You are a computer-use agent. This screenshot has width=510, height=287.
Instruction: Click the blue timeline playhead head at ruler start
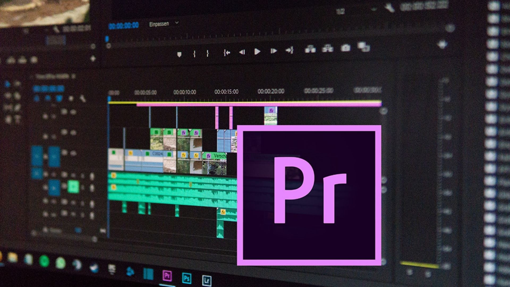click(x=109, y=99)
